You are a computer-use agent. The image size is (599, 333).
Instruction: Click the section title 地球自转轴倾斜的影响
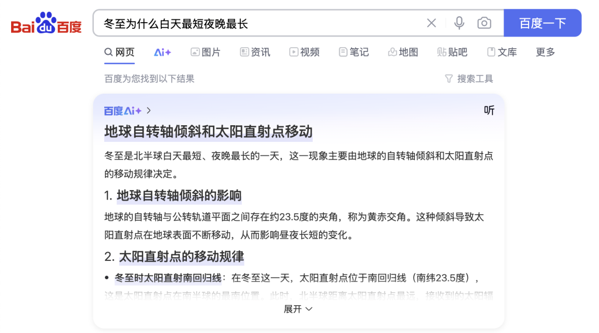click(x=179, y=195)
